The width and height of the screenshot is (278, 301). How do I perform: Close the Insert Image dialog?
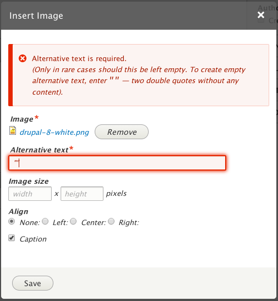(261, 15)
